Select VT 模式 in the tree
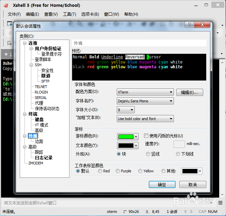The width and height of the screenshot is (226, 216). pos(42,125)
